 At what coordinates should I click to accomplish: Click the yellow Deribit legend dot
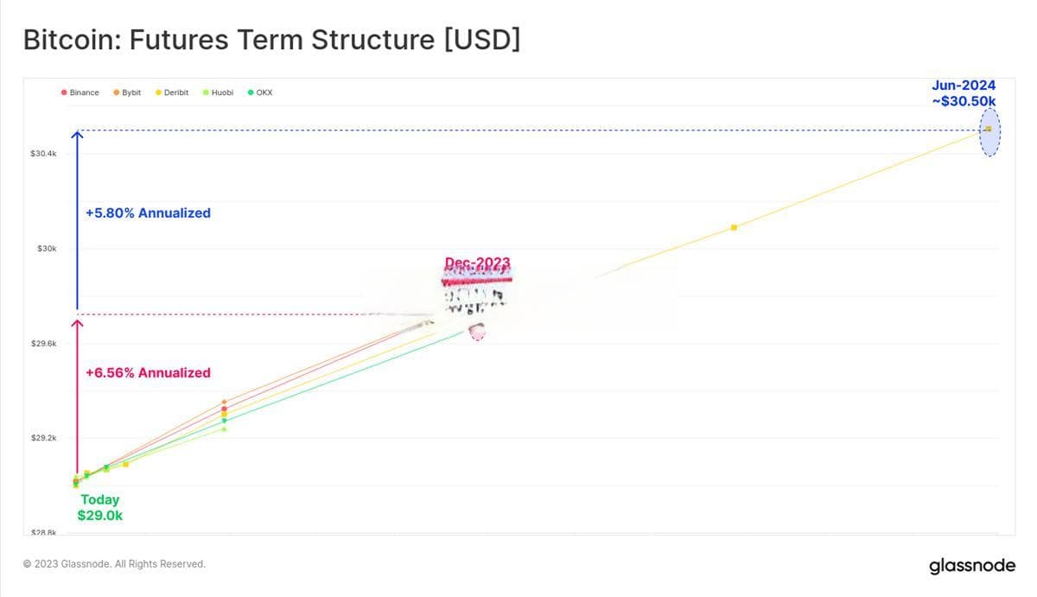158,92
